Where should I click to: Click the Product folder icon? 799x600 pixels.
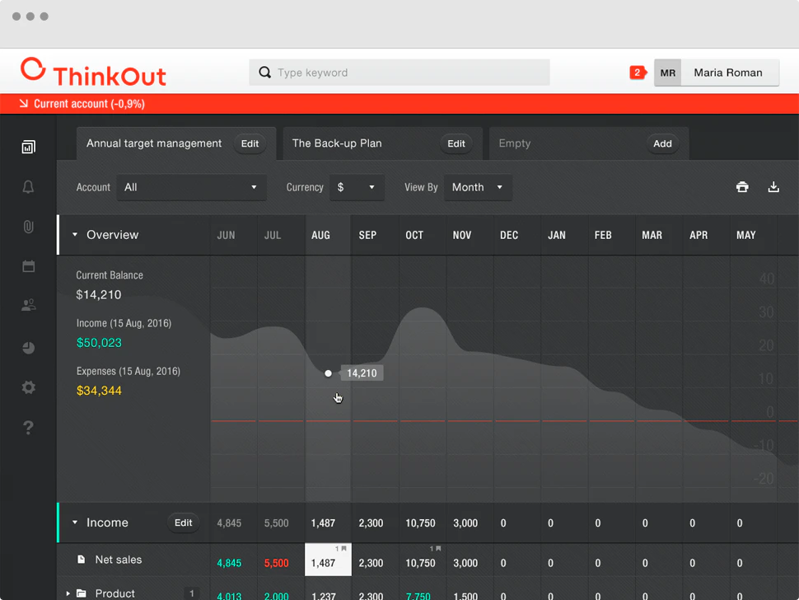click(x=81, y=593)
